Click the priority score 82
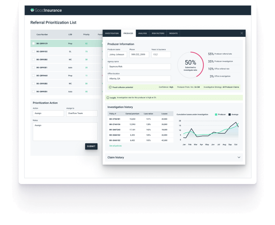 pos(86,44)
